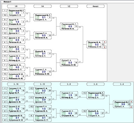
Task: Click second place badge number 2
Action: coord(105,47)
